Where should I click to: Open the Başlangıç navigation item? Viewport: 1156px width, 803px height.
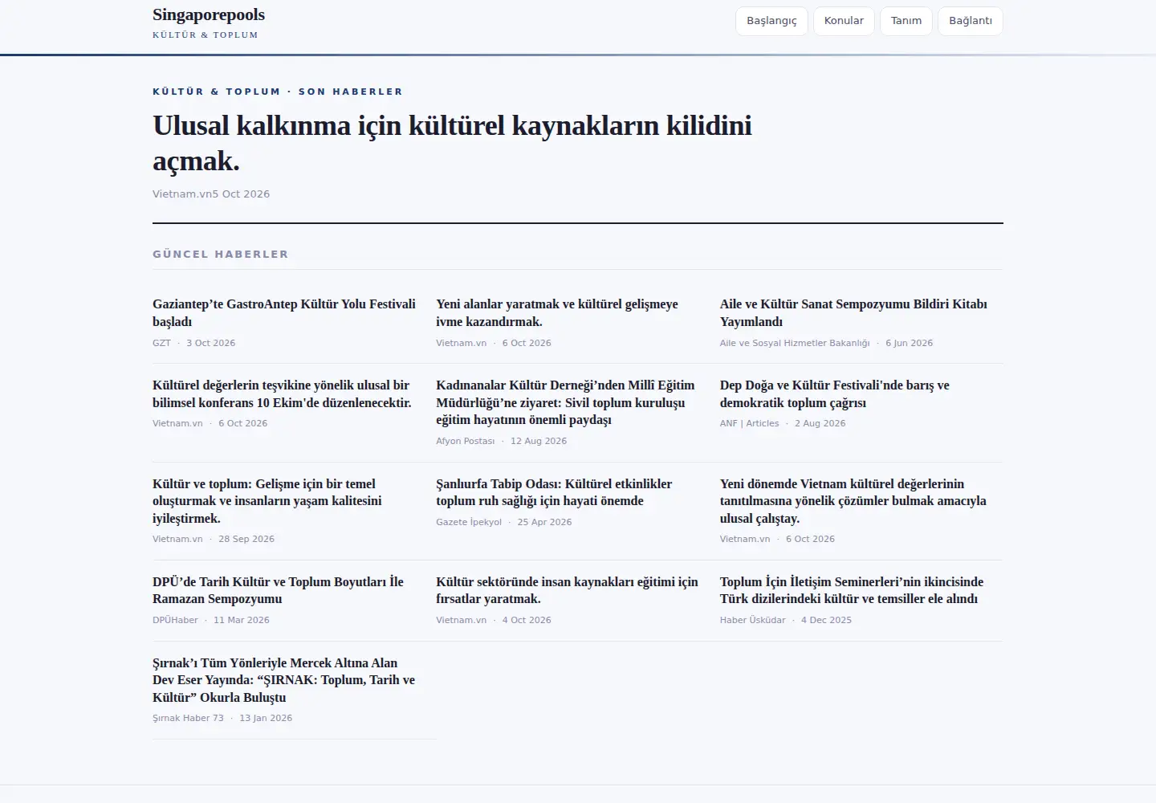click(x=771, y=21)
